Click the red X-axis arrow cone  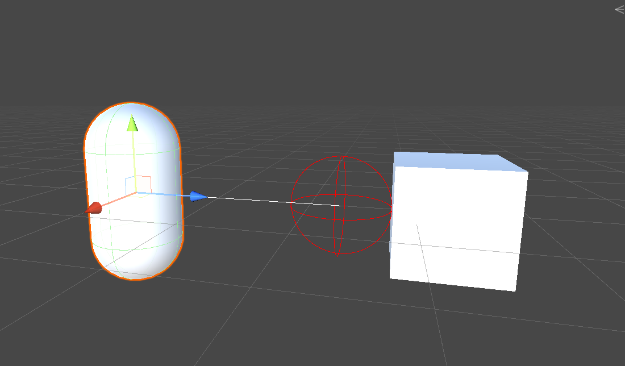[94, 208]
